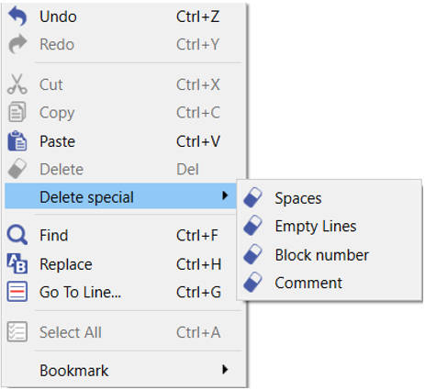Click the Go To Line icon

point(17,292)
